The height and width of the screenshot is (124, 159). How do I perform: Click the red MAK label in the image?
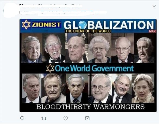click(152, 31)
